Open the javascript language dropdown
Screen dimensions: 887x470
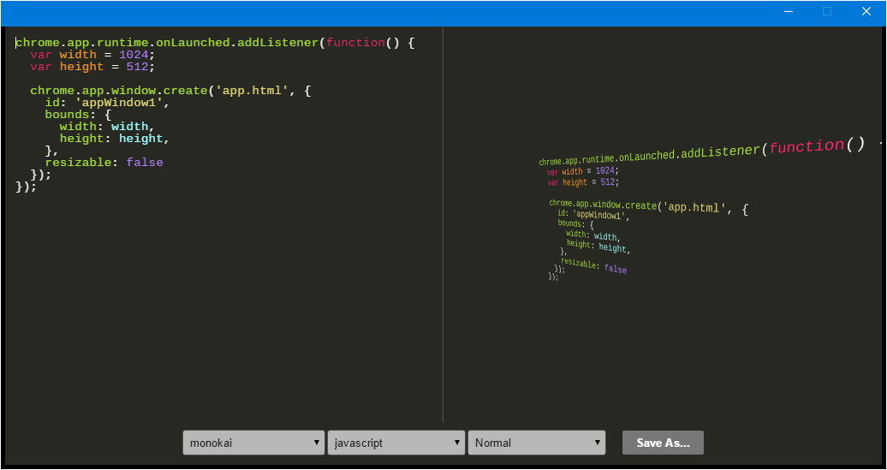(396, 443)
